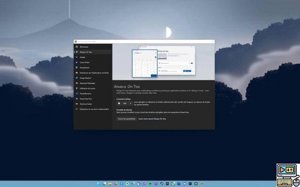Select Always On Top in the sidebar
Viewport: 300px width, 187px height.
(93, 52)
